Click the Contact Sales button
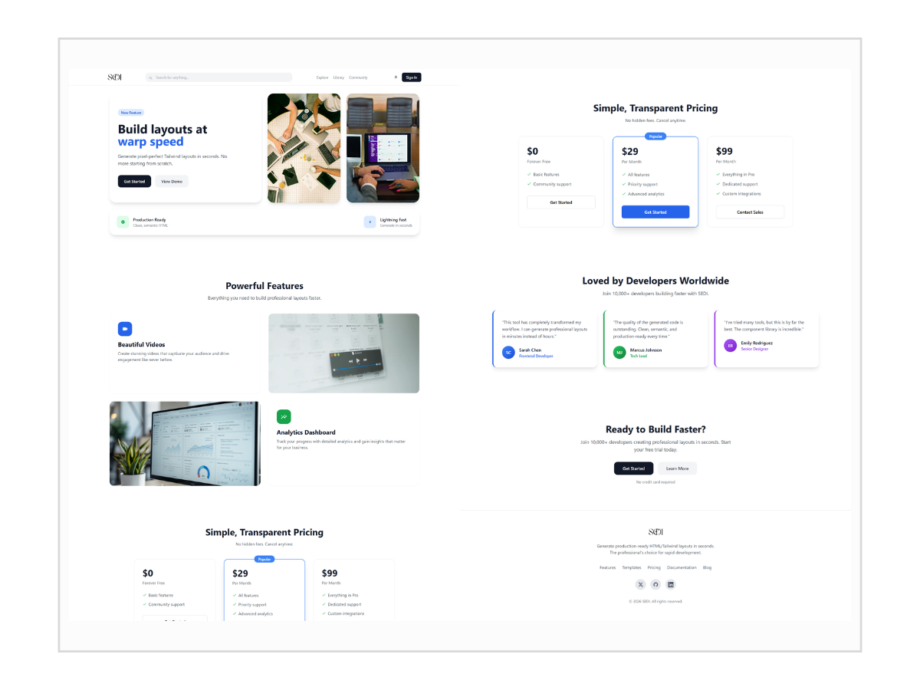The image size is (920, 690). (750, 212)
